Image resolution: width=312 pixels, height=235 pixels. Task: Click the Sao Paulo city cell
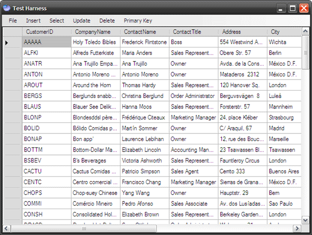pos(284,203)
